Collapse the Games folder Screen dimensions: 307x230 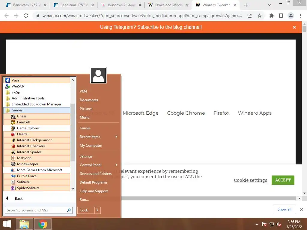click(x=37, y=110)
